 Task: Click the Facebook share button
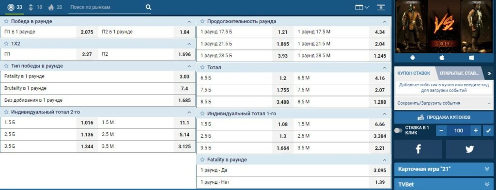[418, 149]
